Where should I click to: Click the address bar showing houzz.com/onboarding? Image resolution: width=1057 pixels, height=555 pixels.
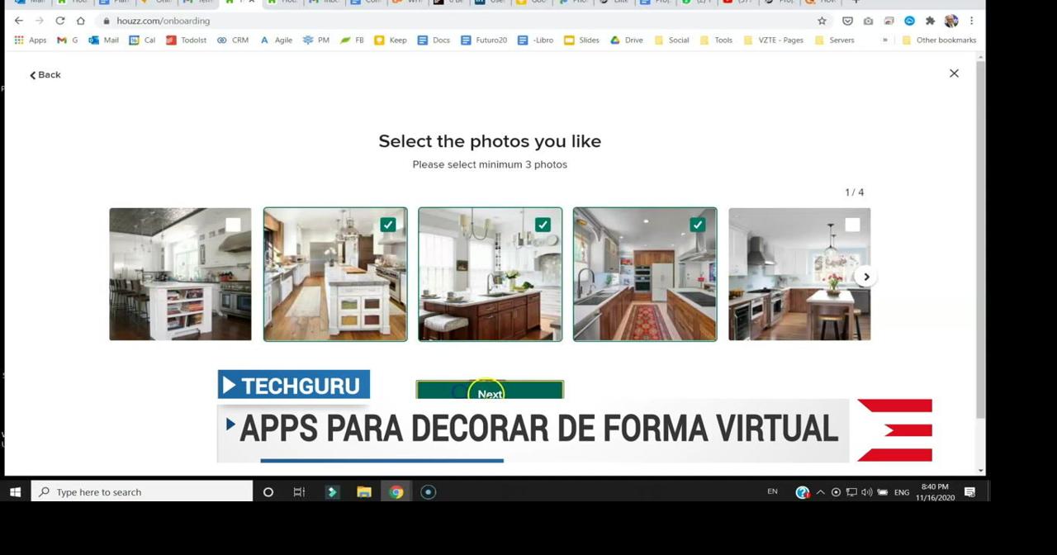coord(165,21)
